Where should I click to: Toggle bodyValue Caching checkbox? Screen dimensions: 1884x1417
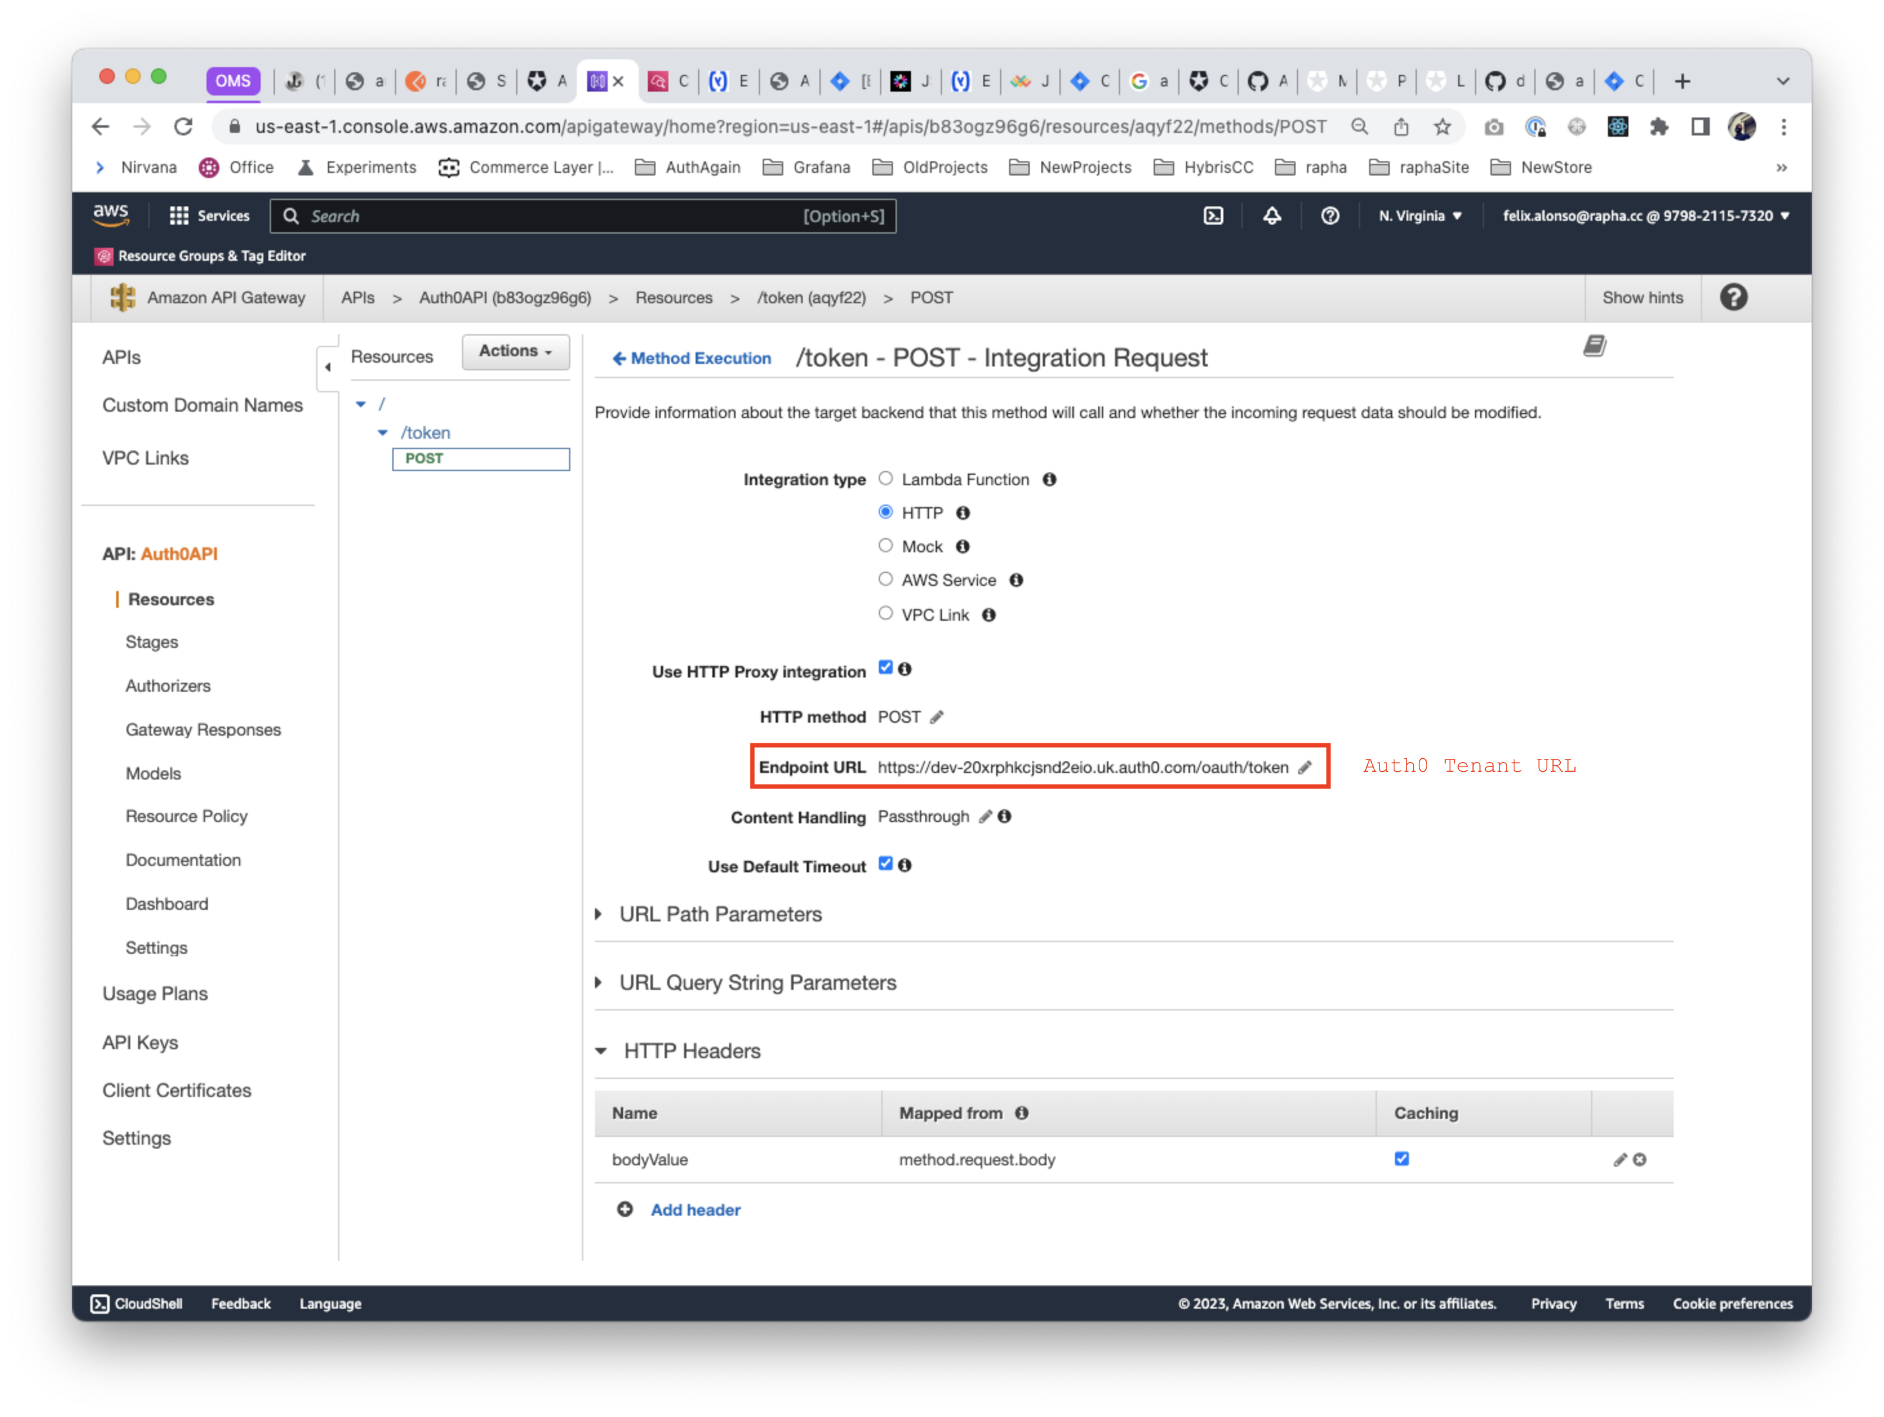tap(1402, 1159)
